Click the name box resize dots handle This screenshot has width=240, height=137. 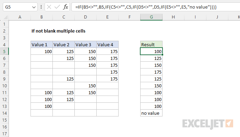(x=41, y=7)
